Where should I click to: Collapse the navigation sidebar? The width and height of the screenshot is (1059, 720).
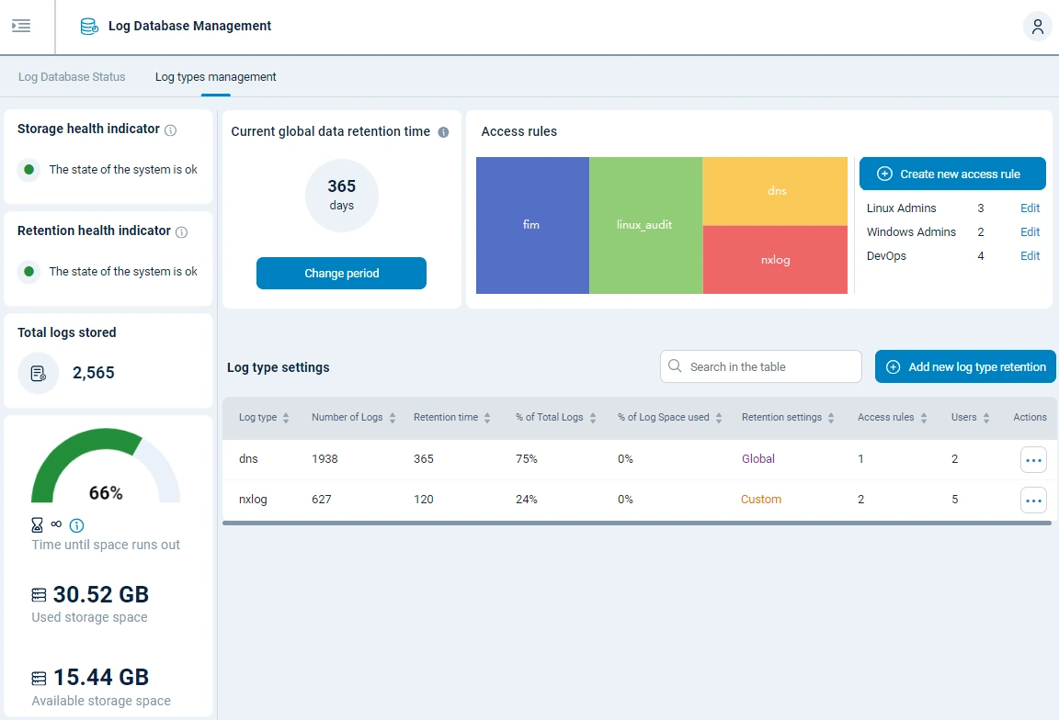[22, 26]
